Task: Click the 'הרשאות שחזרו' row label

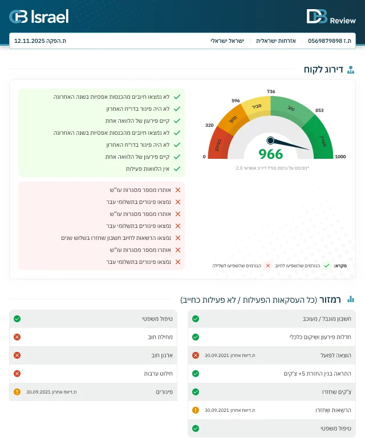Action: coord(333,410)
